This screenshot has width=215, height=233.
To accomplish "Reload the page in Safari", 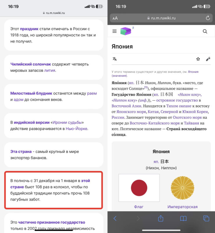I will (x=208, y=18).
